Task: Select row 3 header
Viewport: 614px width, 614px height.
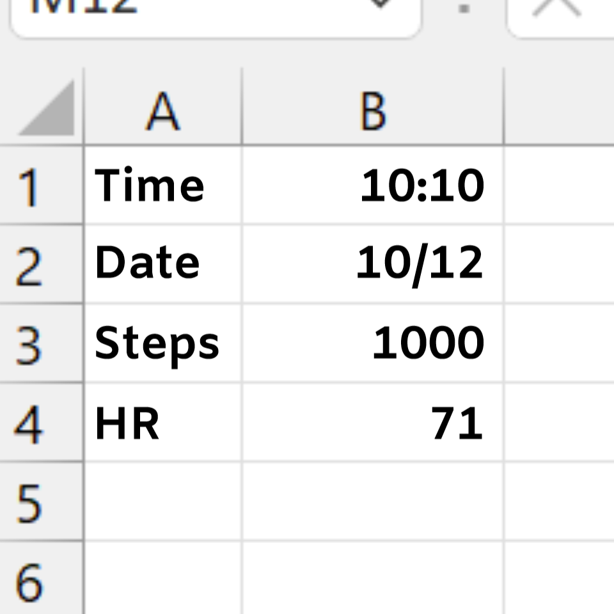Action: [41, 343]
